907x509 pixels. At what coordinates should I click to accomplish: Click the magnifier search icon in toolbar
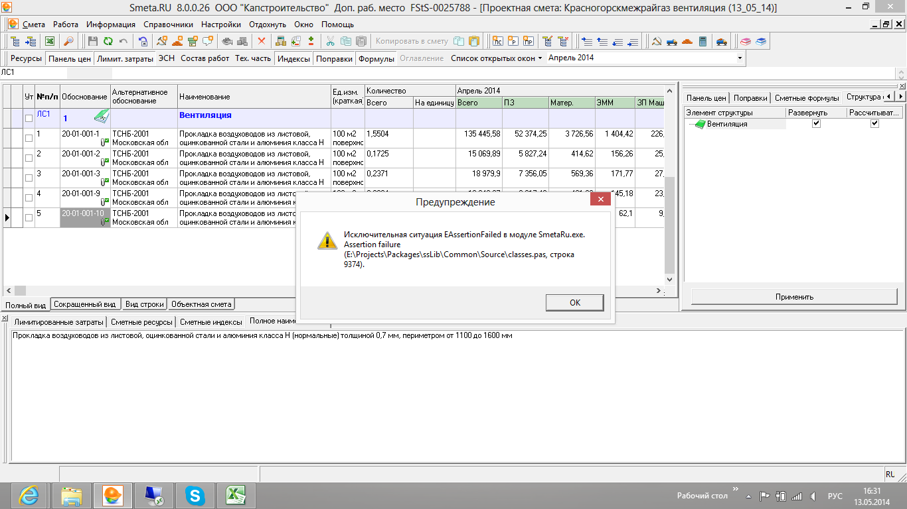(68, 41)
